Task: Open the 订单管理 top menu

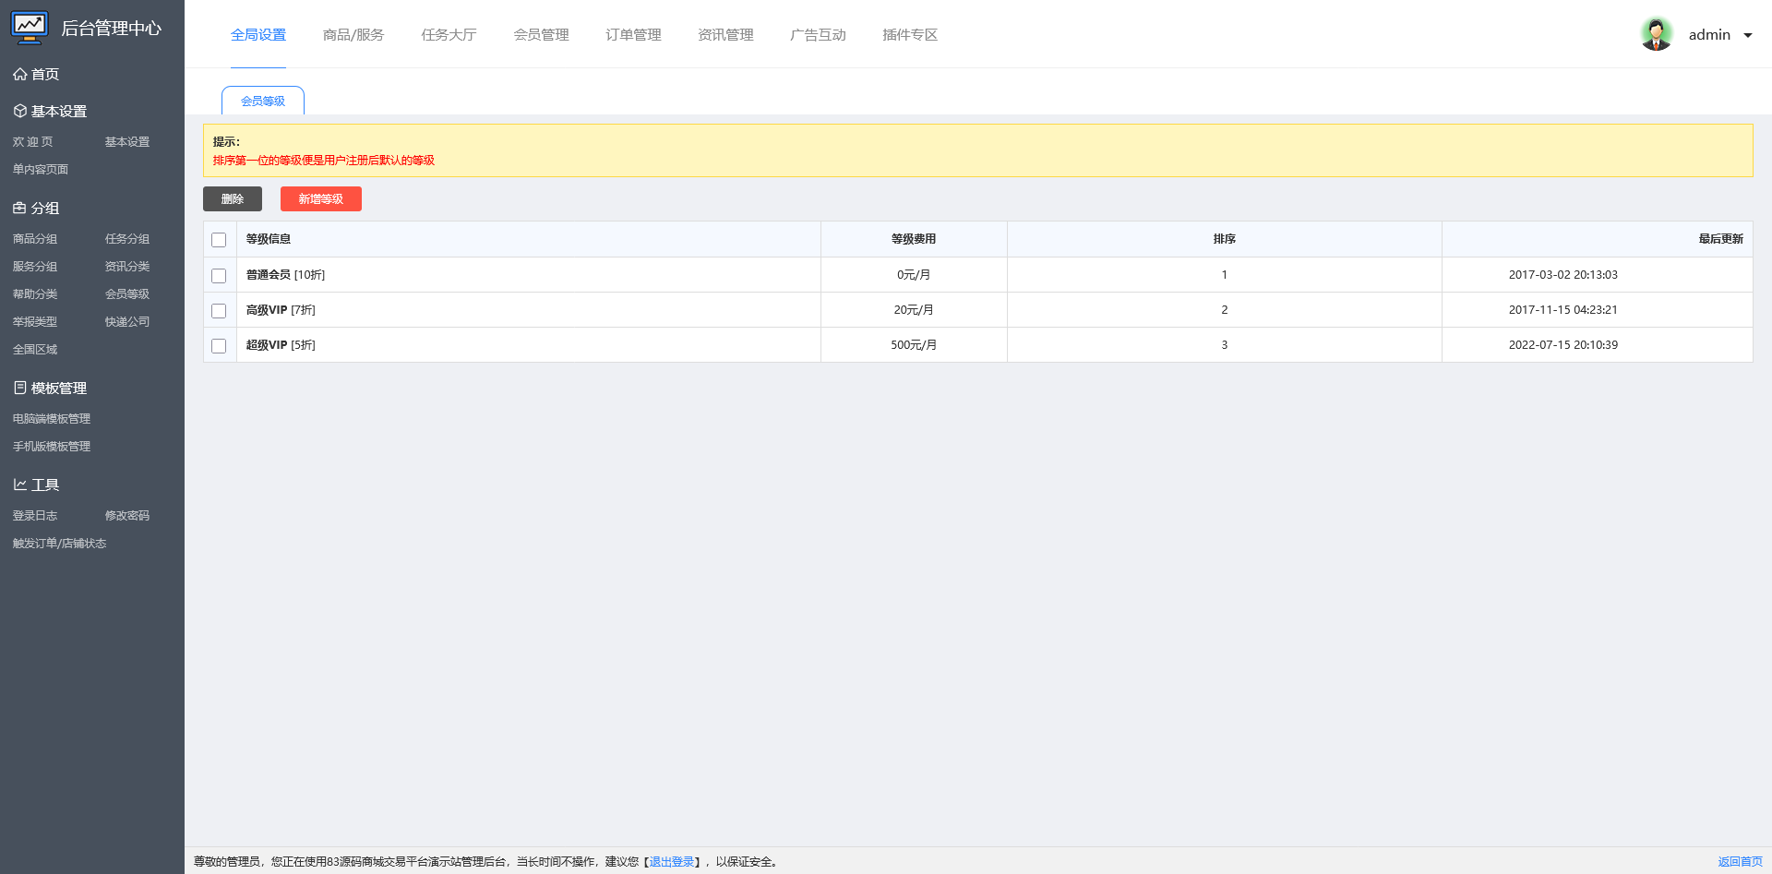Action: tap(633, 35)
